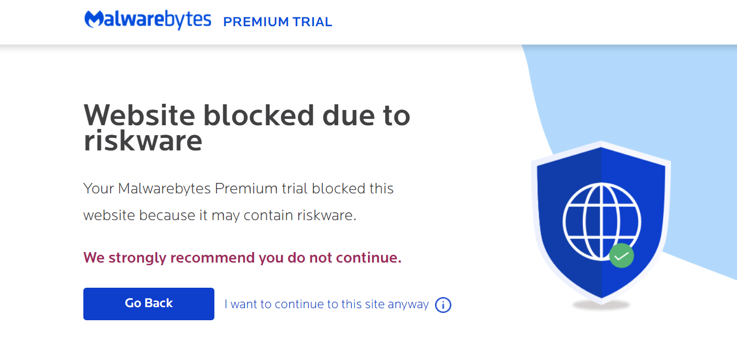737x359 pixels.
Task: Click the Go Back button
Action: coord(149,304)
